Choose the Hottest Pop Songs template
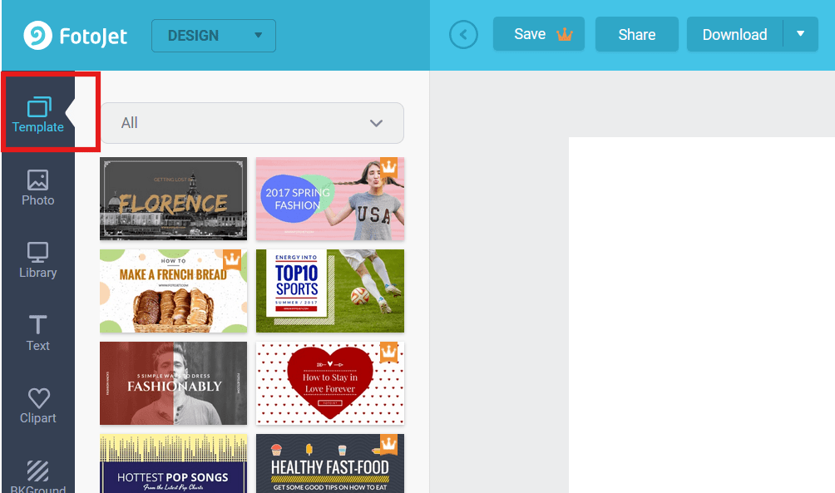This screenshot has height=493, width=835. tap(173, 464)
